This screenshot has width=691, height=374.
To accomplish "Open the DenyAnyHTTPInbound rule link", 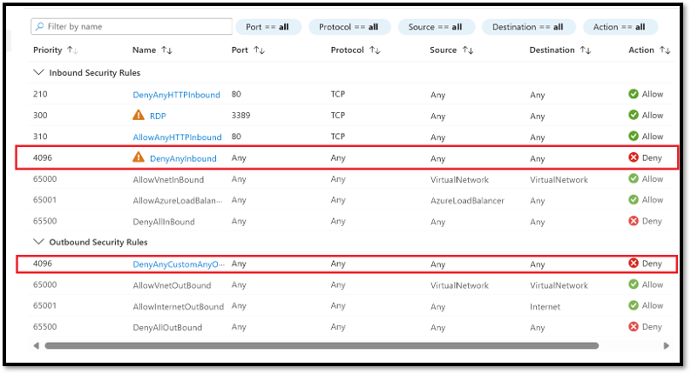I will [176, 94].
